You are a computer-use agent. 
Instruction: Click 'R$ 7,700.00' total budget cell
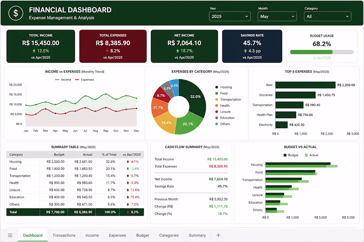click(55, 212)
